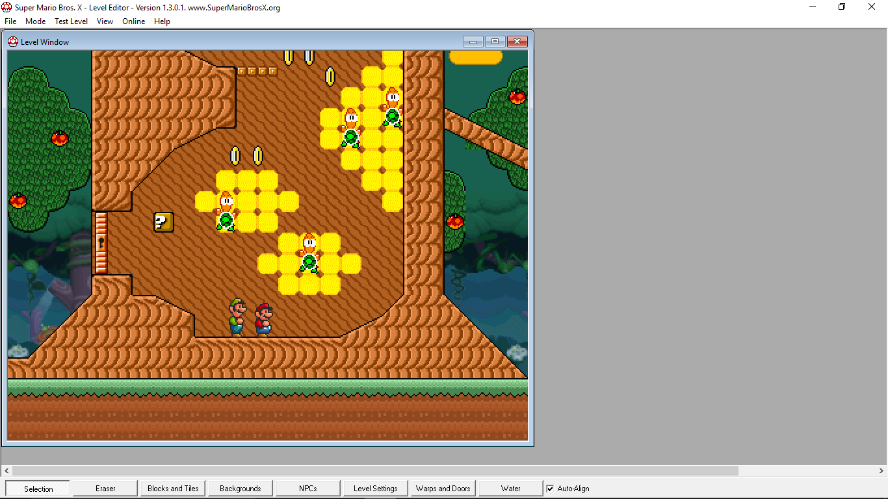Viewport: 888px width, 499px height.
Task: Select the locked keyhole door
Action: point(101,243)
